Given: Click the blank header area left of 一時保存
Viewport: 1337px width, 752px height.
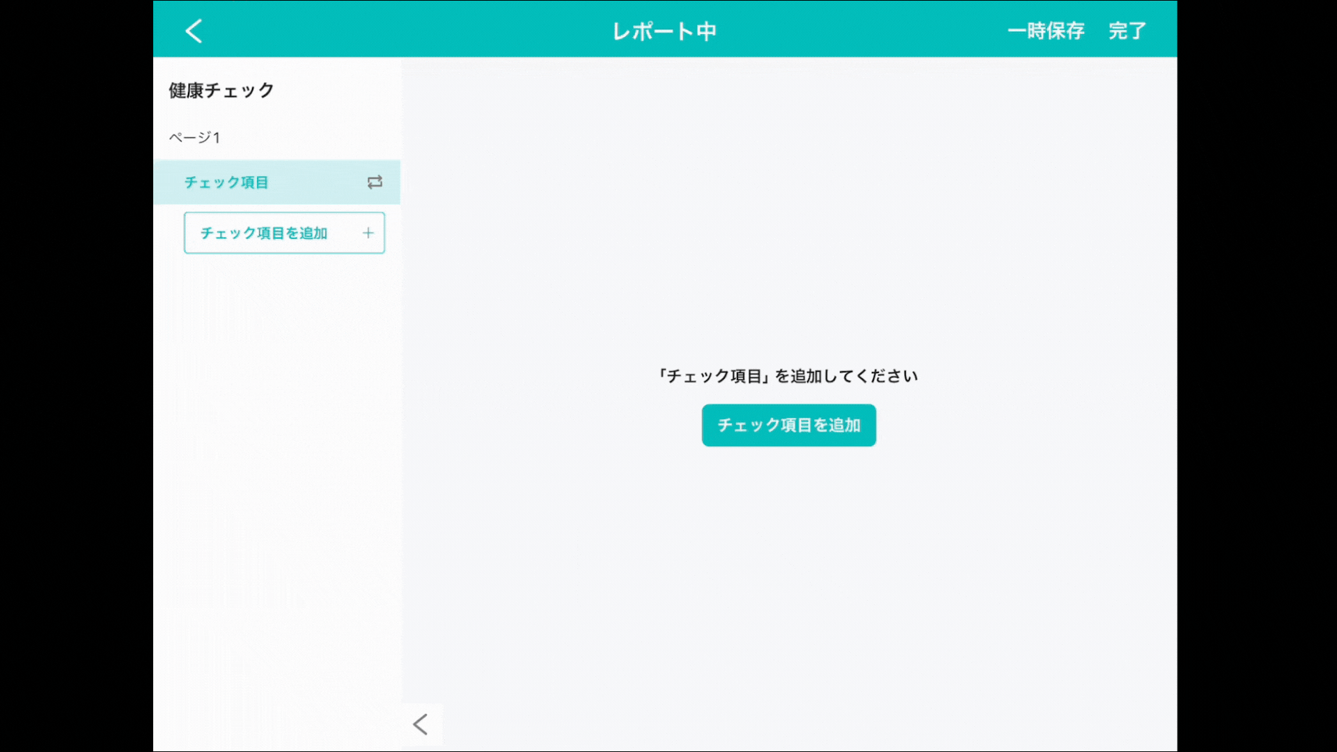Looking at the screenshot, I should (870, 31).
